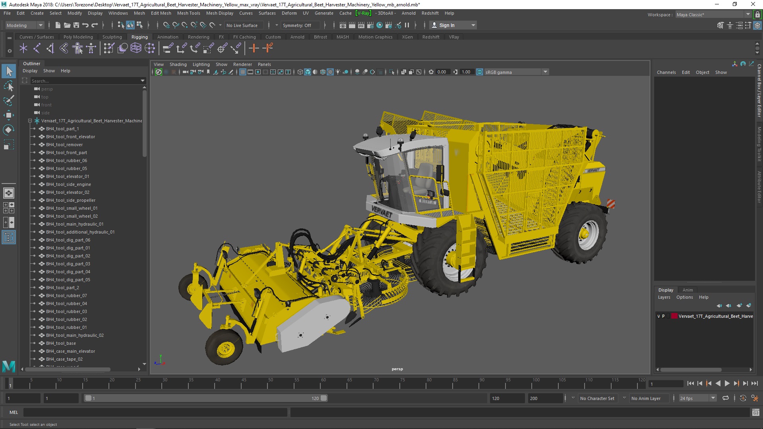The height and width of the screenshot is (429, 763).
Task: Click the Quick Rig character shelf icon
Action: (x=78, y=48)
